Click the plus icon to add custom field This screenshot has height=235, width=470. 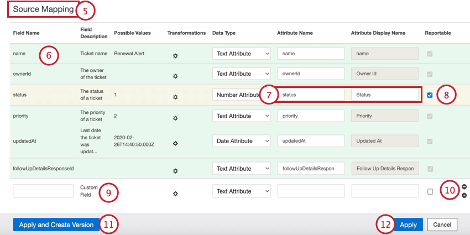(x=464, y=195)
